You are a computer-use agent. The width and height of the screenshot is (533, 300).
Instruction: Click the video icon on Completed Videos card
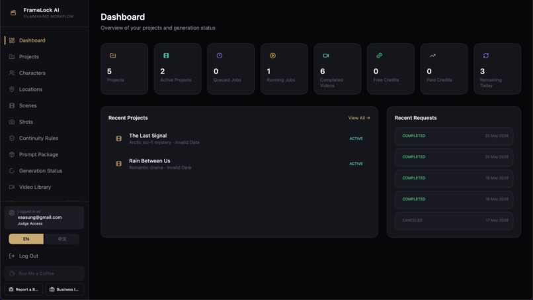(326, 56)
